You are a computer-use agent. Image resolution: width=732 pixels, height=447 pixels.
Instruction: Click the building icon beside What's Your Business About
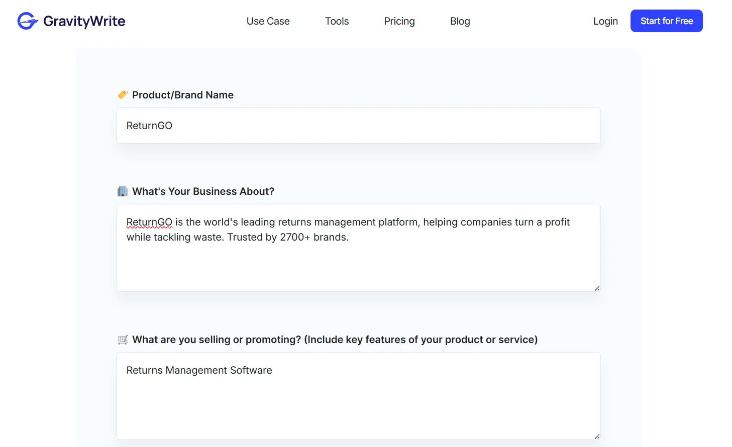coord(122,191)
